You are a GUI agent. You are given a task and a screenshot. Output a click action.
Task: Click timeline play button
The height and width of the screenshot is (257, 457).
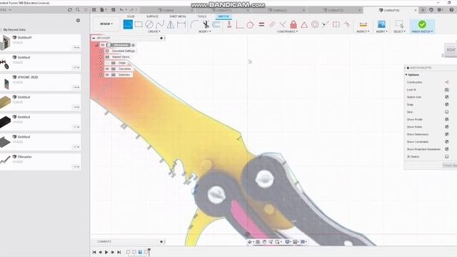pos(106,252)
